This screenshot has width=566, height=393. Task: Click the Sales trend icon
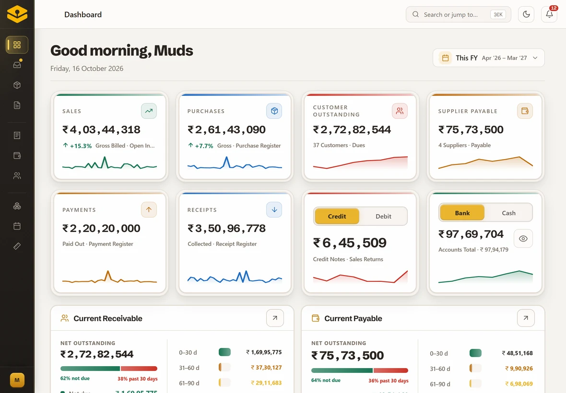tap(149, 111)
